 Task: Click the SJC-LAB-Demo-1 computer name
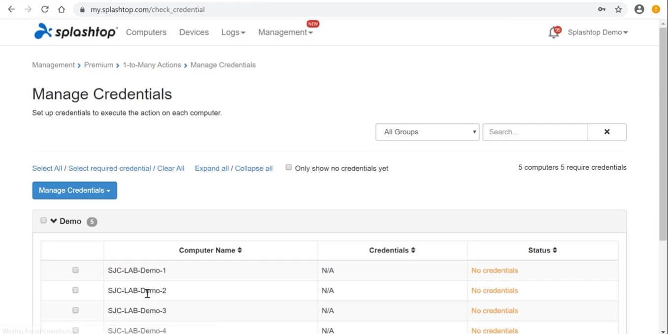(x=137, y=271)
